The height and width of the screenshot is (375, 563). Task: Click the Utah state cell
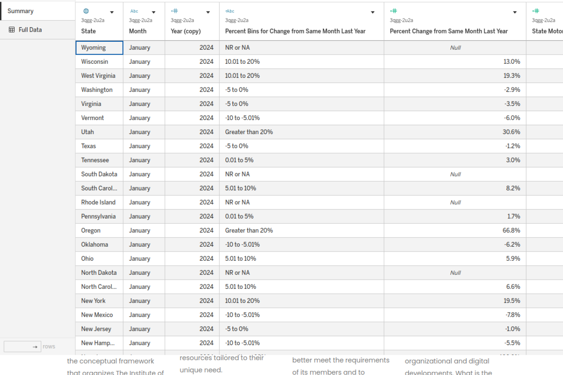99,132
